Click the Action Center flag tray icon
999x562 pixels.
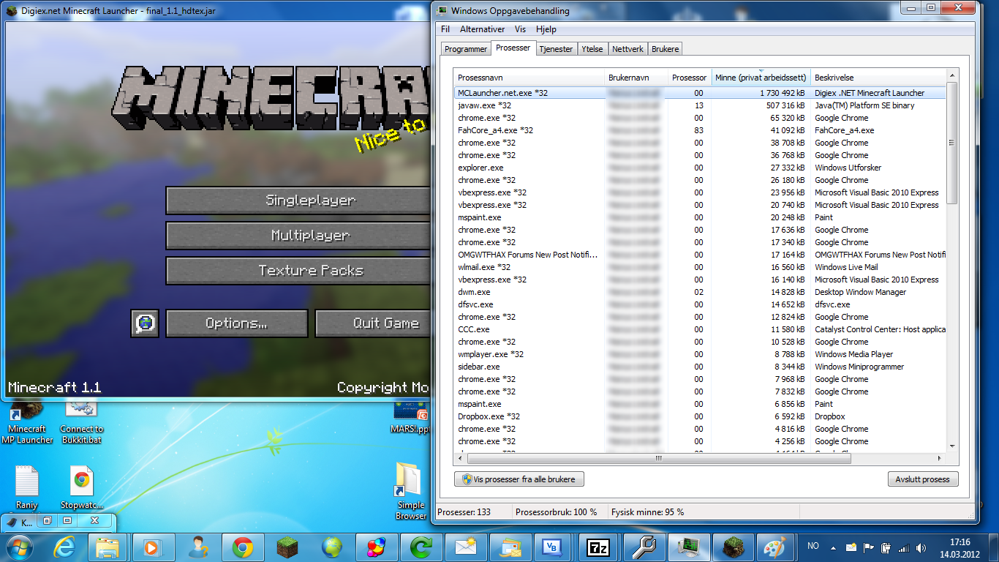click(869, 547)
